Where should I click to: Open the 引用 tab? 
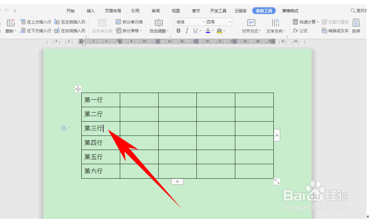tap(135, 11)
